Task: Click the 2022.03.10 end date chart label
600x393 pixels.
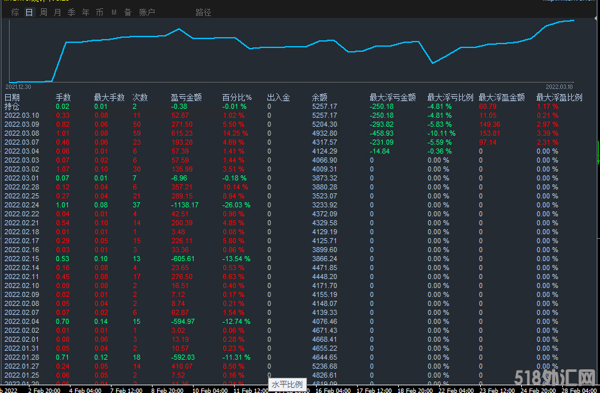Action: 559,86
